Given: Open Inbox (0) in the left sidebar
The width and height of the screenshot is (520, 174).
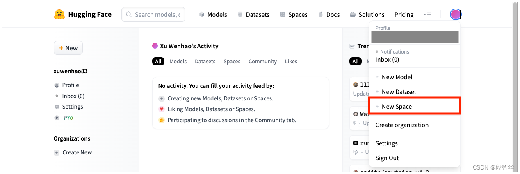Looking at the screenshot, I should pyautogui.click(x=69, y=96).
